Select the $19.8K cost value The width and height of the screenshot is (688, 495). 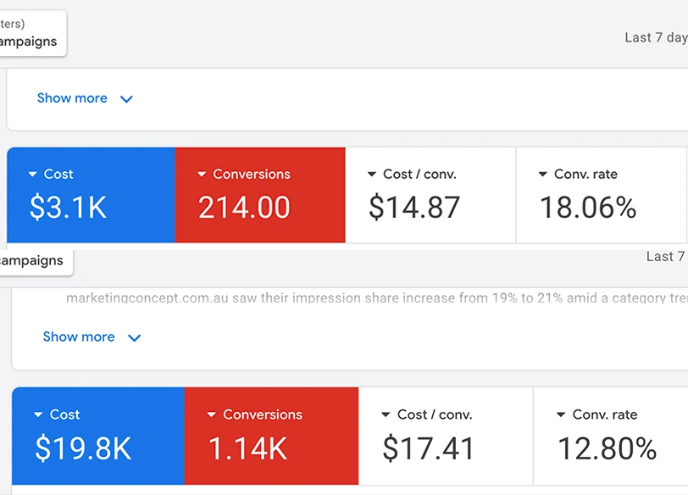(x=83, y=448)
